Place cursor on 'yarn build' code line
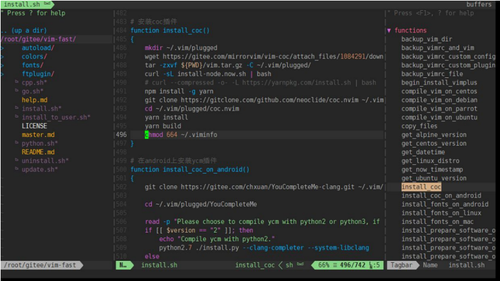Viewport: 500px width, 281px height. coord(163,126)
